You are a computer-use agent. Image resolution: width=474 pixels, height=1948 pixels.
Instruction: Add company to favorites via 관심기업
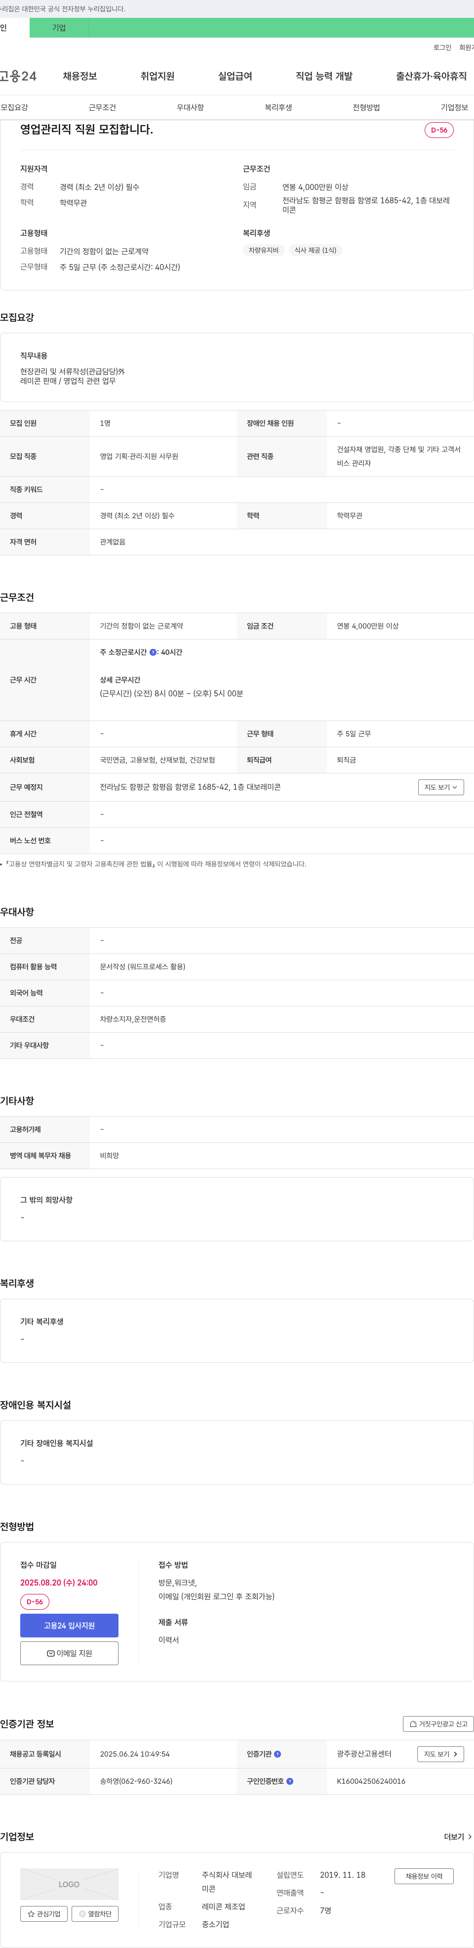click(x=44, y=1913)
